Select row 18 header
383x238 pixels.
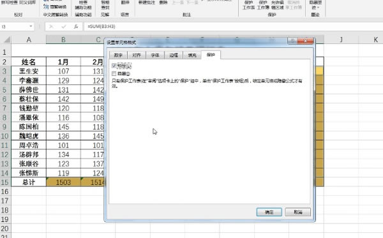click(5, 210)
